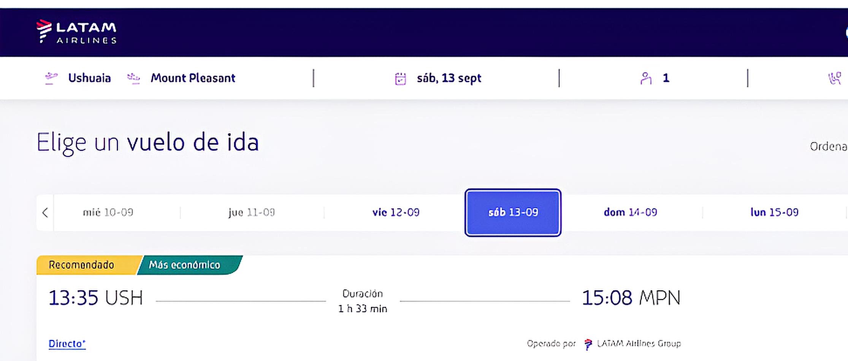This screenshot has width=848, height=361.
Task: Open the calendar icon next to sáb, 13 sept
Action: tap(401, 79)
